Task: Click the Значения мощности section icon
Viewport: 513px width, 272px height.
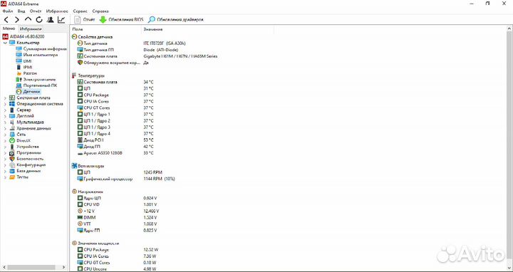Action: click(74, 244)
